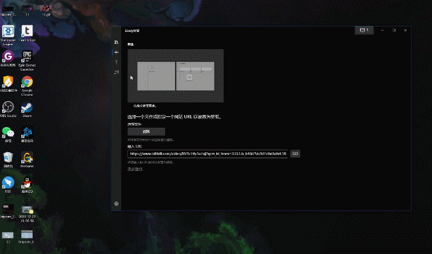The height and width of the screenshot is (254, 432).
Task: Open Lively settings gear icon
Action: click(x=116, y=203)
